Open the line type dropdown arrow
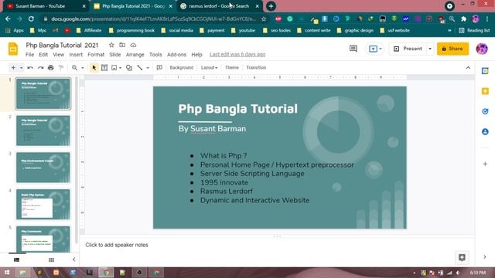The width and height of the screenshot is (495, 278). click(148, 68)
